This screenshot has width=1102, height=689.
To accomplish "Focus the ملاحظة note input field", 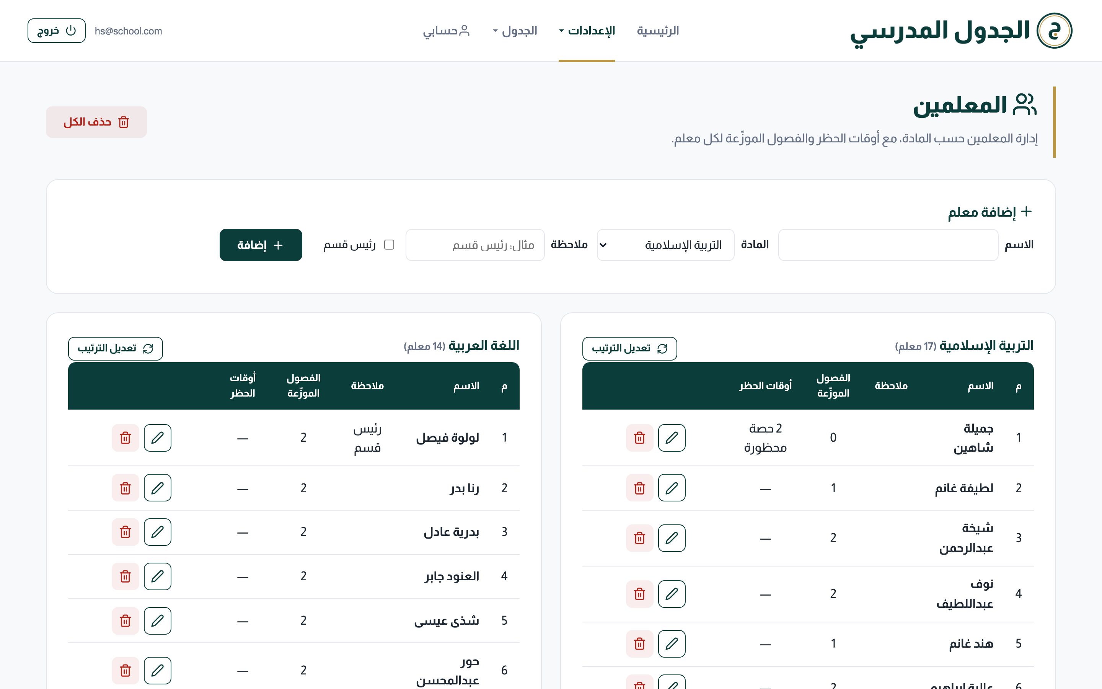I will 475,245.
